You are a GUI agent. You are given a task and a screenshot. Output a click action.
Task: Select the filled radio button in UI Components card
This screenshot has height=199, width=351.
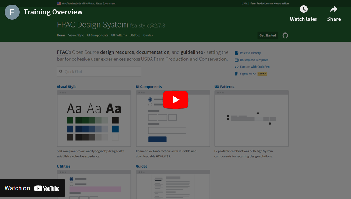pos(150,99)
